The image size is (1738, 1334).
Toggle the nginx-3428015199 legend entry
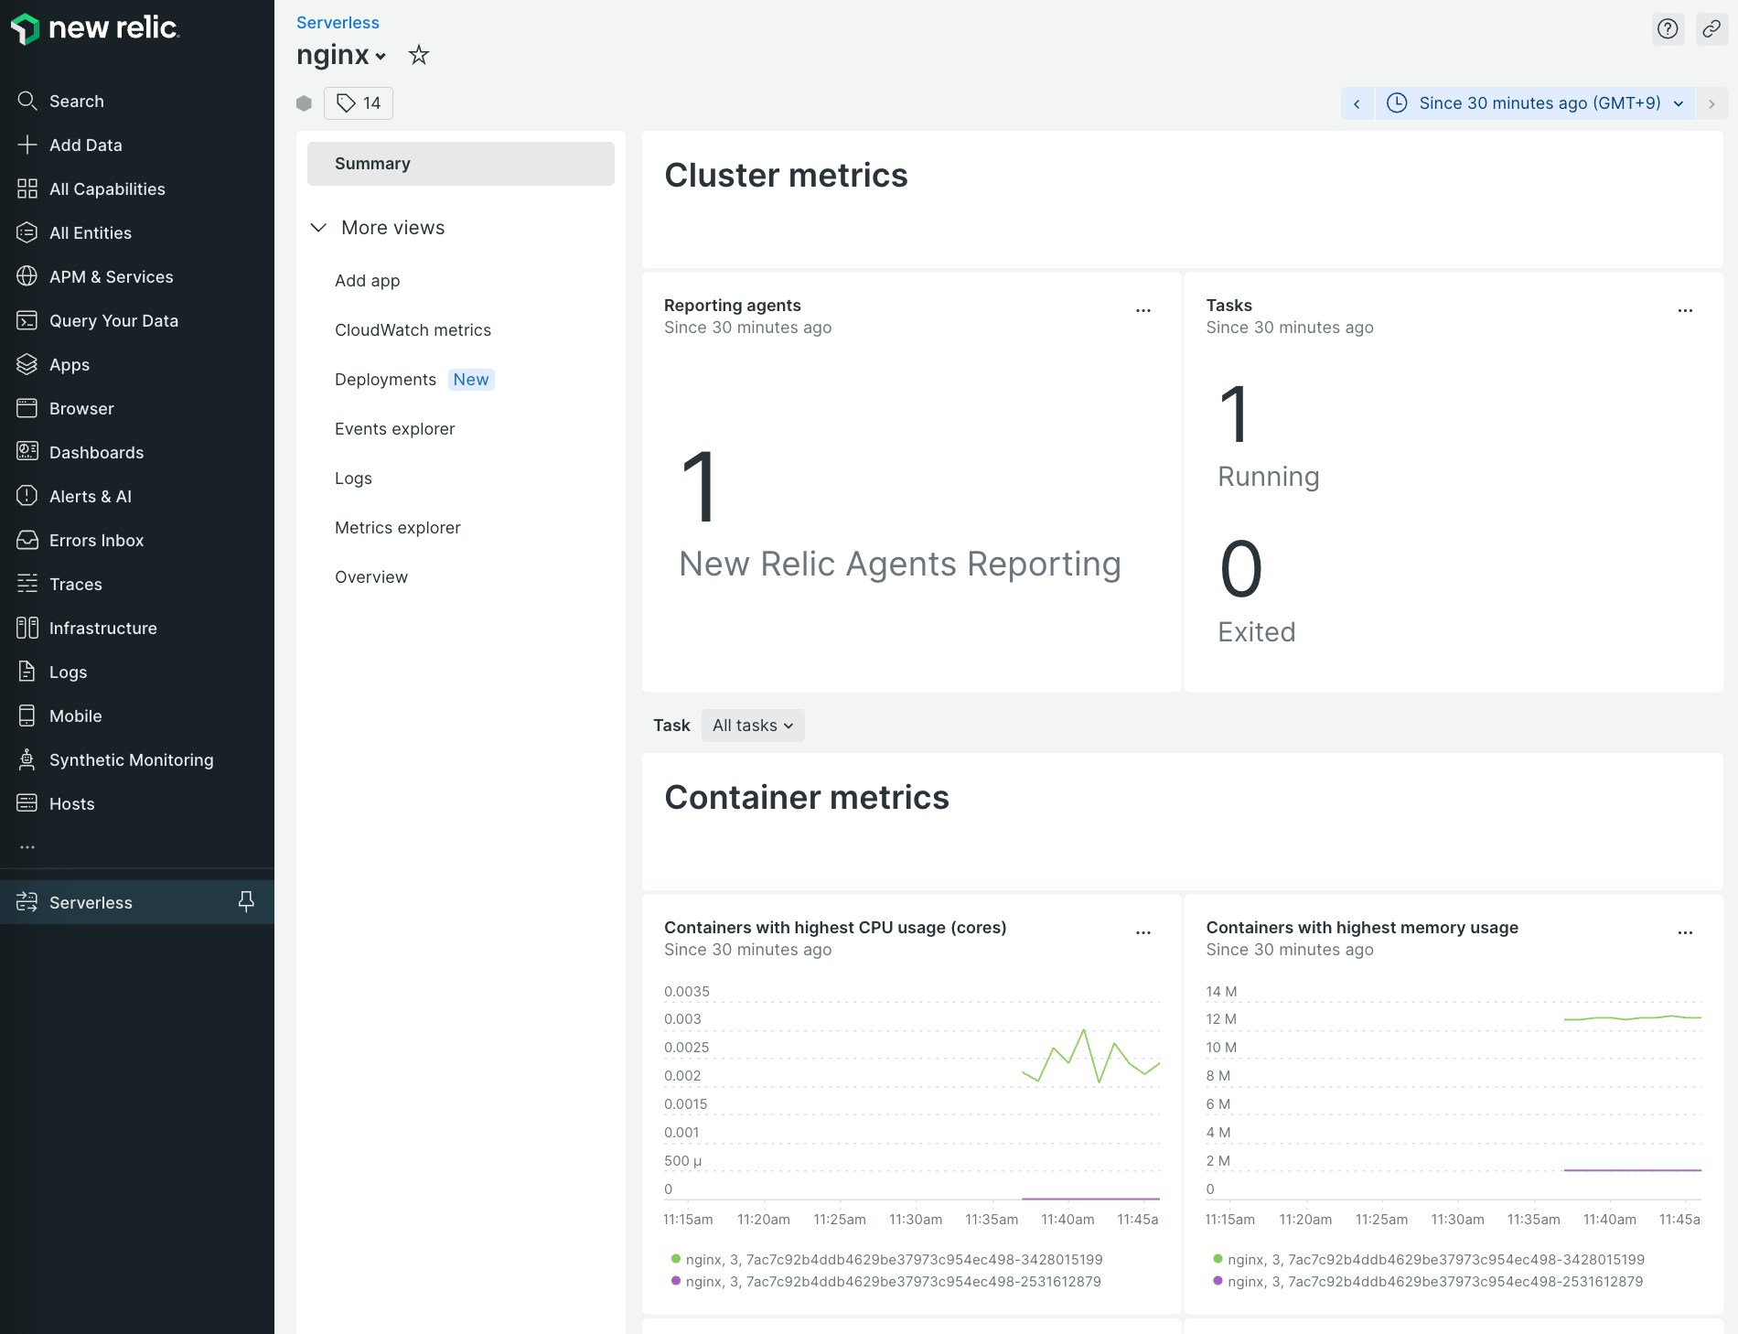tap(893, 1259)
